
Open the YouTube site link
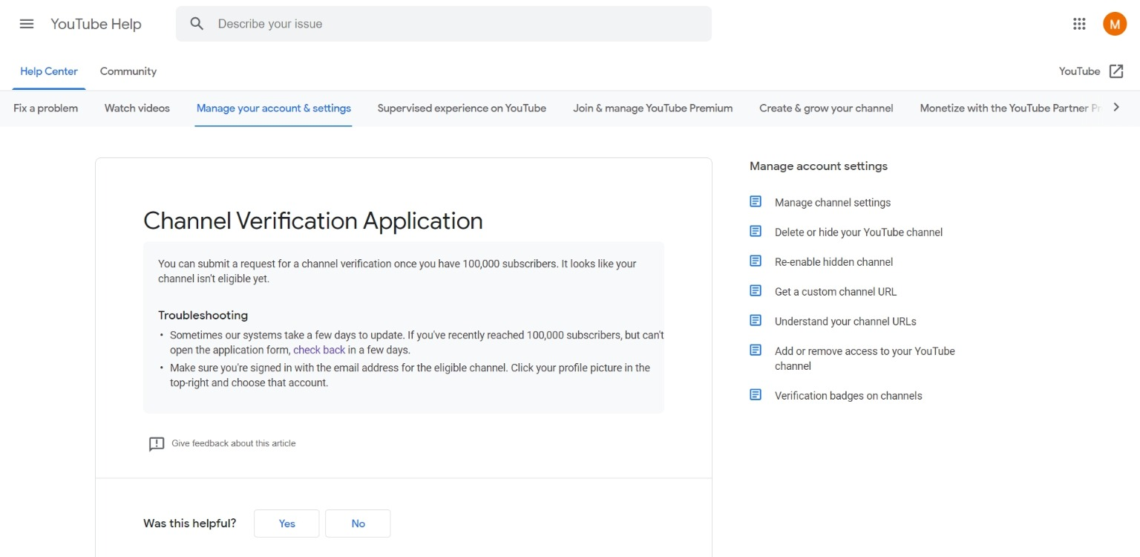(1079, 71)
